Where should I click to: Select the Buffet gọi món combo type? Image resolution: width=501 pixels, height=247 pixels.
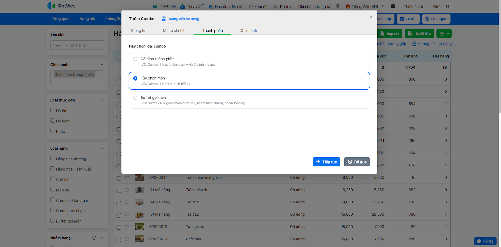click(x=136, y=98)
